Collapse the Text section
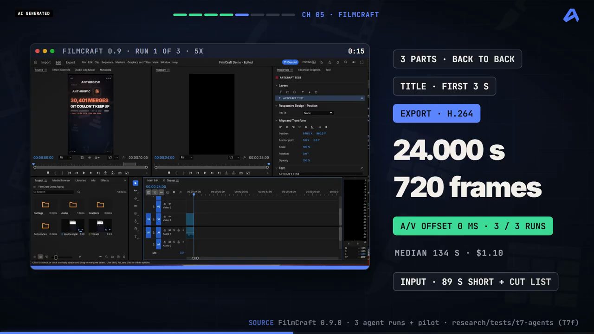 [x=276, y=168]
